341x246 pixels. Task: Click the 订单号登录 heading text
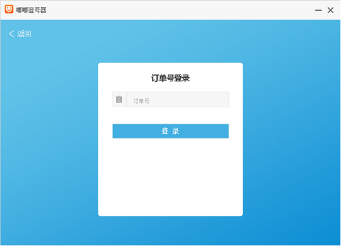click(170, 78)
